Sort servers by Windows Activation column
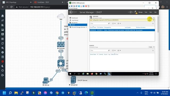The width and height of the screenshot is (170, 96). tap(141, 27)
